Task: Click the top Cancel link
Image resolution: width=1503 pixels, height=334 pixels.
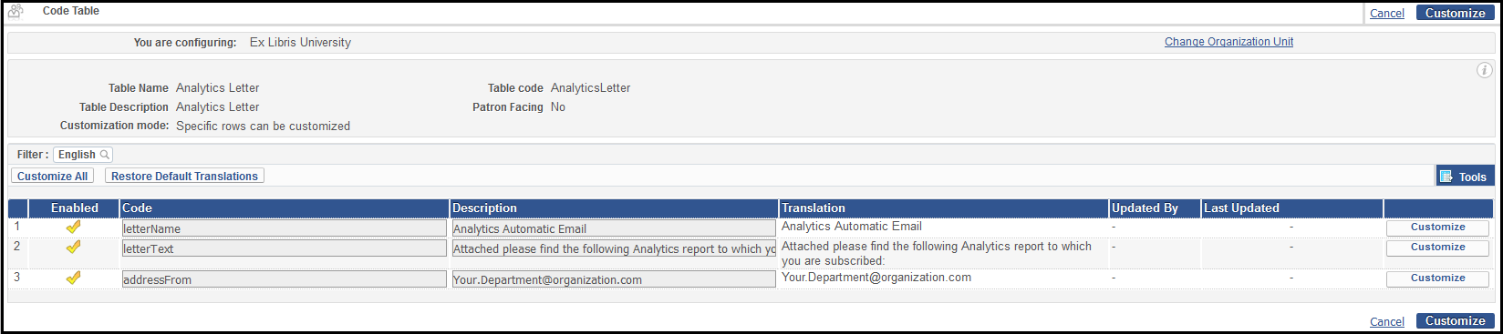Action: [1387, 14]
